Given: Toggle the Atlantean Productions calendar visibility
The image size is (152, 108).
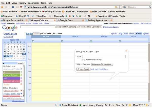Looking at the screenshot, I should pyautogui.click(x=12, y=69).
